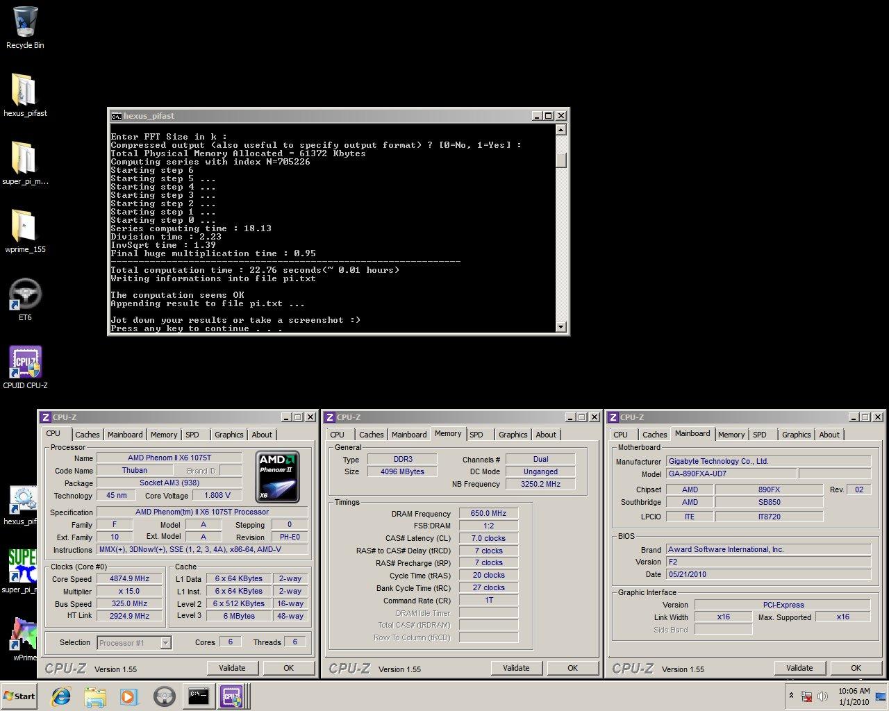Launch the ET6 desktop shortcut

tap(25, 299)
